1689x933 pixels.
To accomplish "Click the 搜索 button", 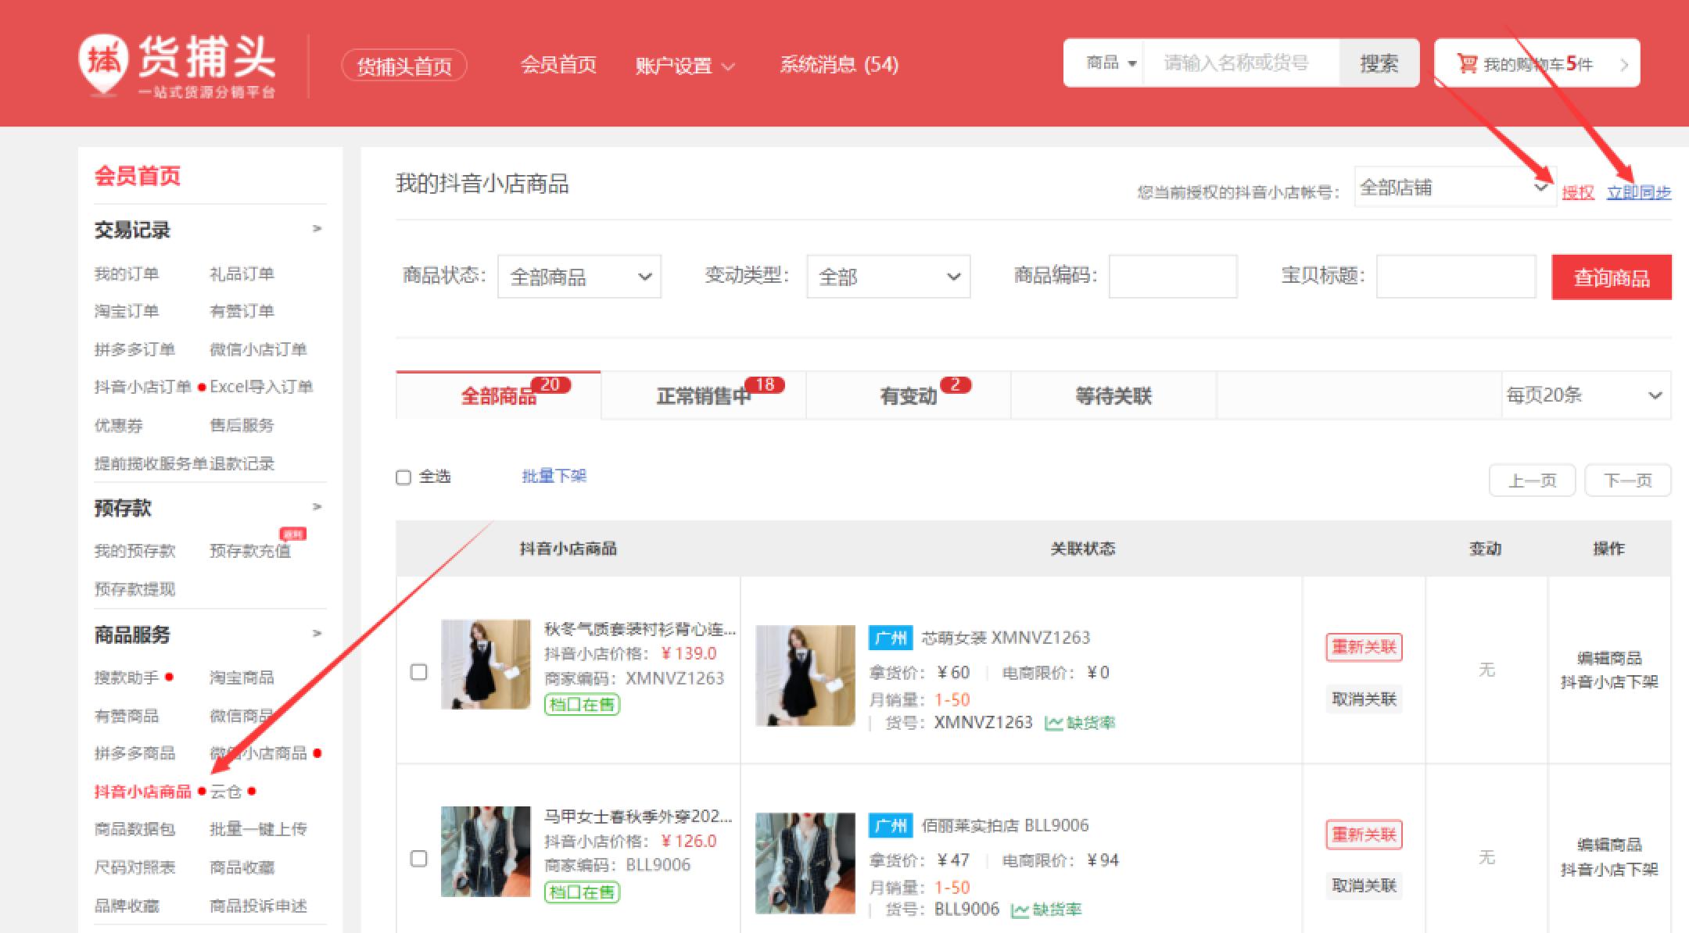I will [1379, 63].
